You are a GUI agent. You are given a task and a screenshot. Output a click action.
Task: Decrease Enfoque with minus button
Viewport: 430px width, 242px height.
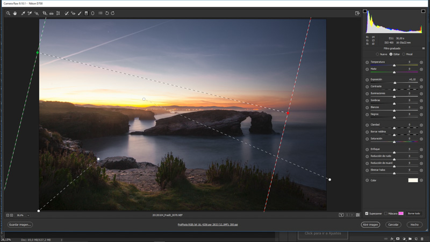pos(367,150)
